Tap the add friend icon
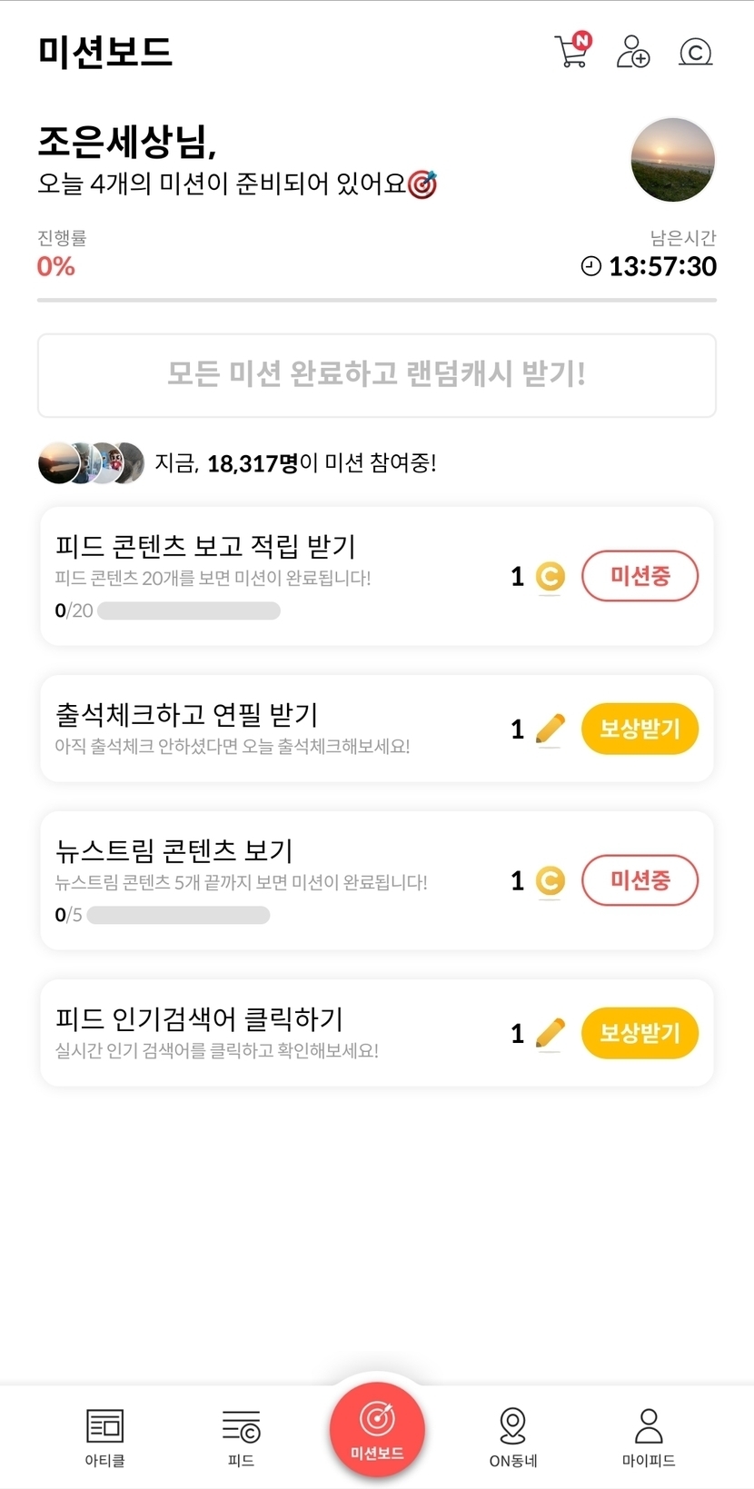This screenshot has width=754, height=1489. [x=632, y=52]
